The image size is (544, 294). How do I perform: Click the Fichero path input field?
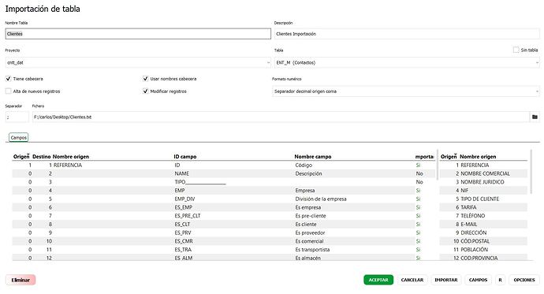click(281, 117)
